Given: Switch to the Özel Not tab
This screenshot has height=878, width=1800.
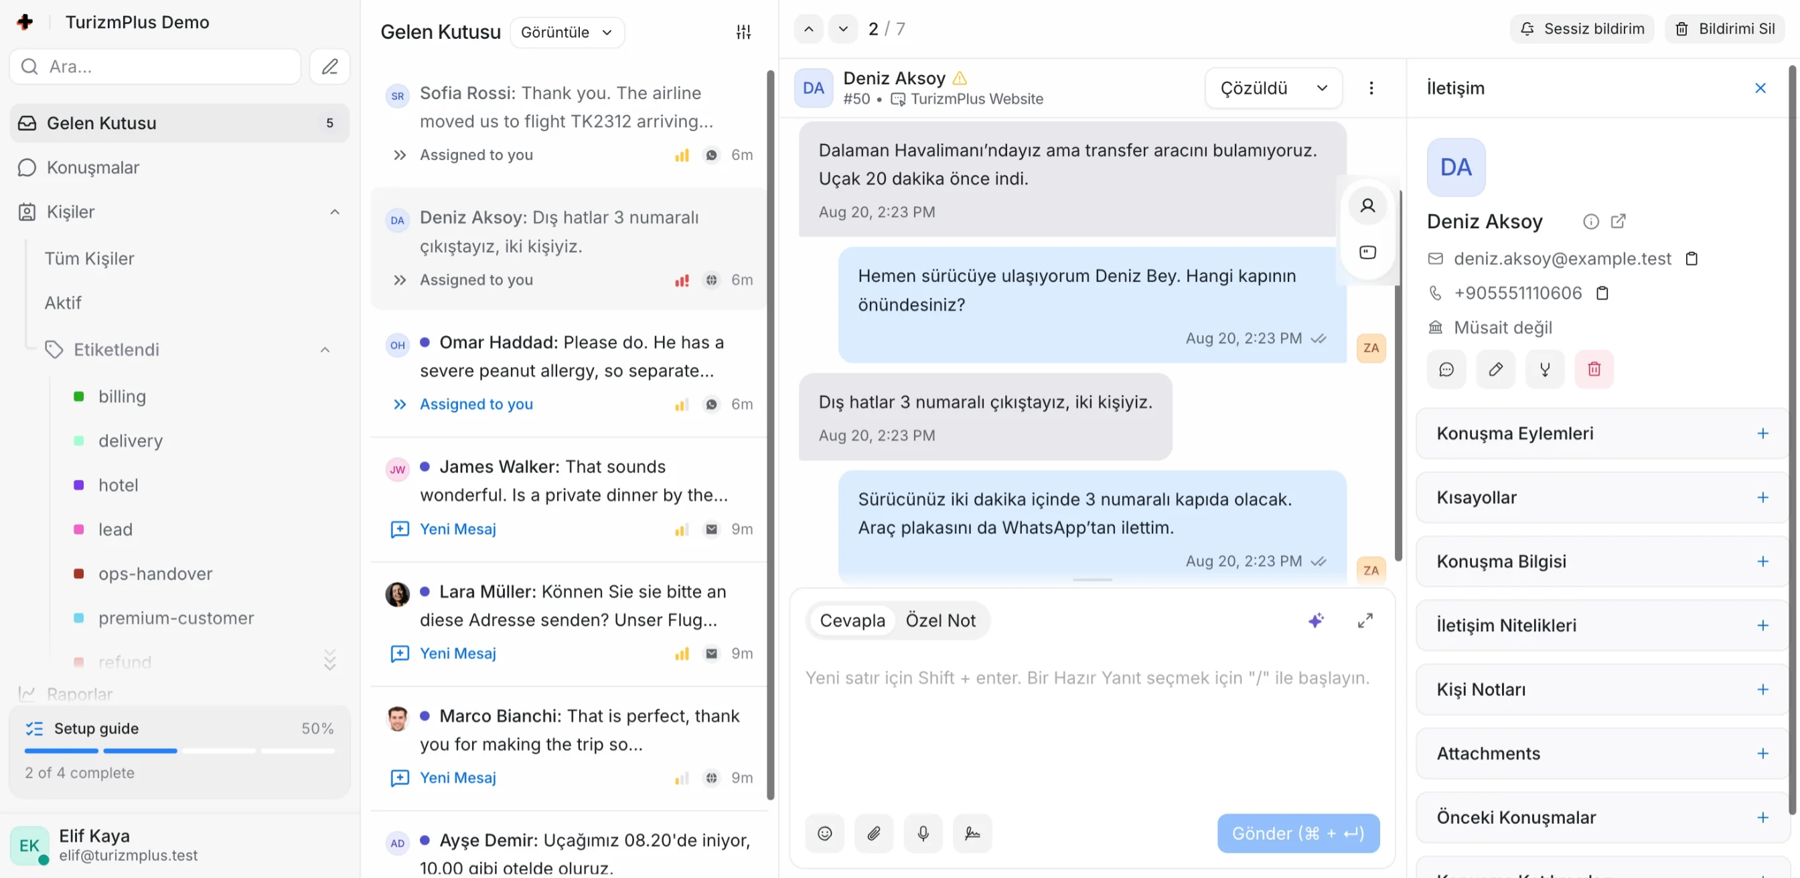Looking at the screenshot, I should [x=941, y=620].
